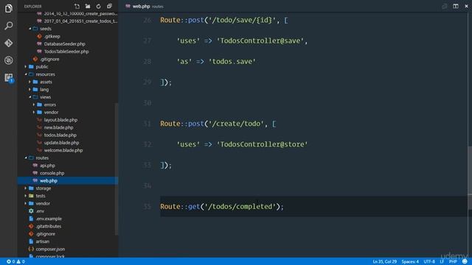The height and width of the screenshot is (265, 472).
Task: Collapse all folders in Explorer
Action: 109,7
